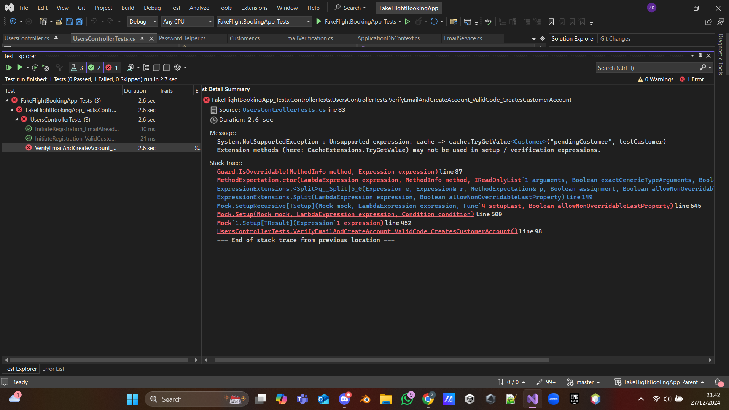Click the spell checker abc icon
Screen dimensions: 729x410
coord(489,22)
